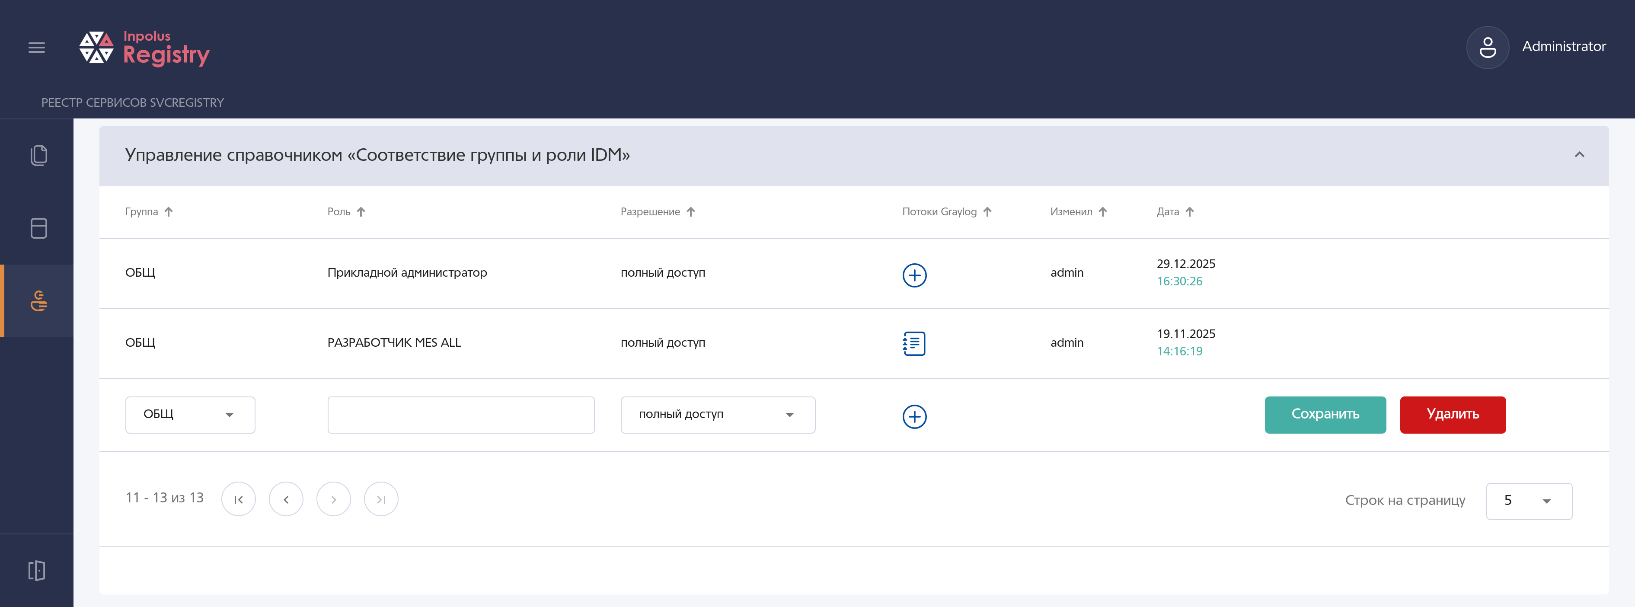Click полный доступ in РАЗРАБОТЧИК MES ALL row
Screen dimensions: 1635x607
click(663, 343)
